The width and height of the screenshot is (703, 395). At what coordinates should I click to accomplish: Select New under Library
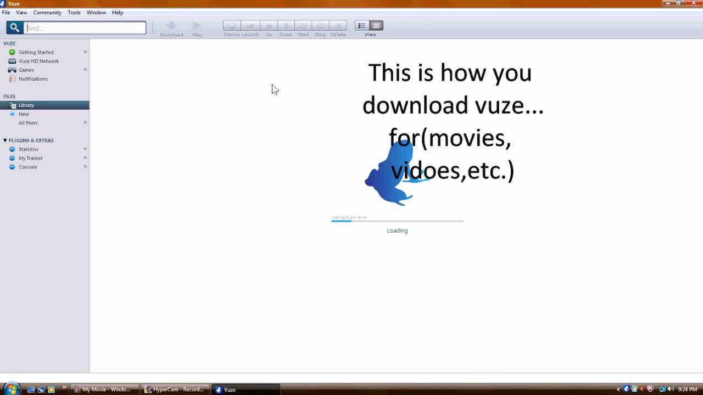[24, 114]
